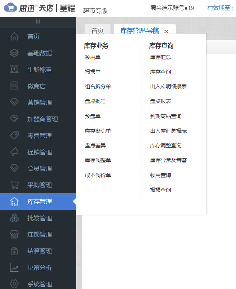
Task: Click the 采购管理 shopping cart icon
Action: pyautogui.click(x=14, y=185)
